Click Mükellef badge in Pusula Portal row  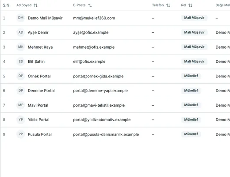pyautogui.click(x=191, y=134)
